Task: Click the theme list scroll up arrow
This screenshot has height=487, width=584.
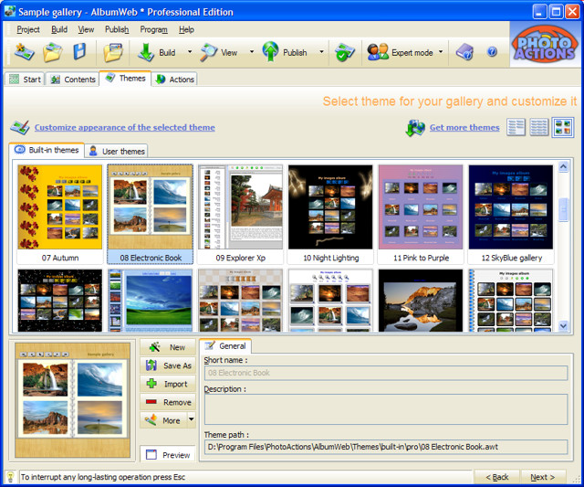Action: point(563,166)
